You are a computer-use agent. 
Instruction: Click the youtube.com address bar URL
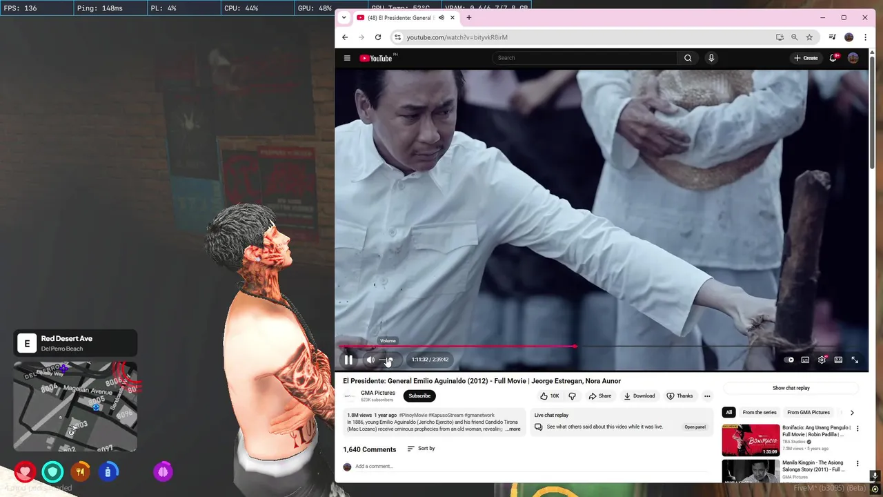point(457,37)
